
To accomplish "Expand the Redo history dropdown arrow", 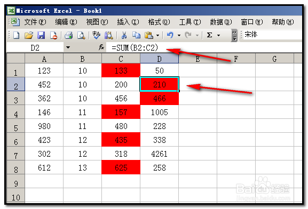I will coord(197,36).
